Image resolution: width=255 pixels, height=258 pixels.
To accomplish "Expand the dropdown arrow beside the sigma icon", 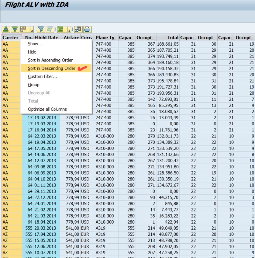I will (69, 30).
